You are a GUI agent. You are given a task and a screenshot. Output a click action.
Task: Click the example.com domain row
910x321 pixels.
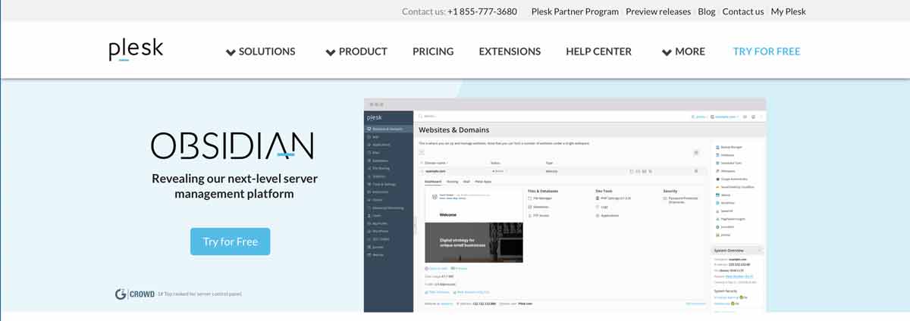(561, 171)
